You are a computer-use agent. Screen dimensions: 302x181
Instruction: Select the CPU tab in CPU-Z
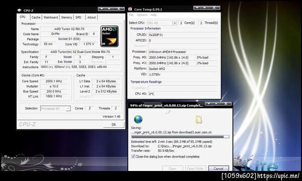point(23,17)
